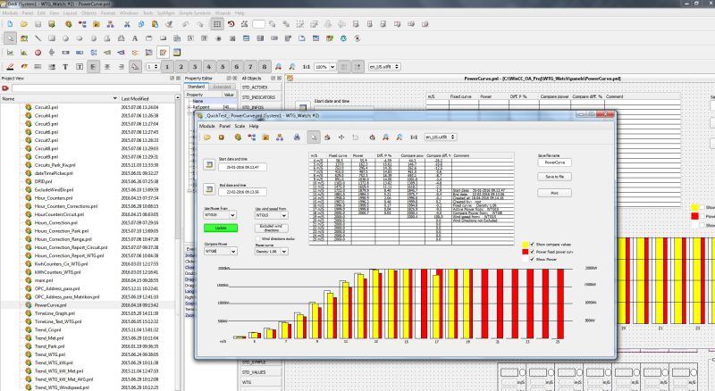This screenshot has width=715, height=391.
Task: Switch to Standard tab in Property Editor
Action: point(196,87)
